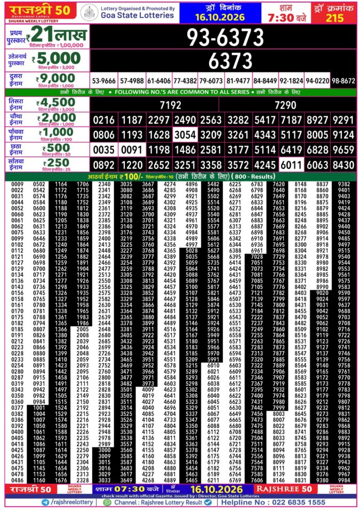Screen dimensions: 360x510
Task: Click the ₹9,000 second prize amount
Action: [55, 78]
